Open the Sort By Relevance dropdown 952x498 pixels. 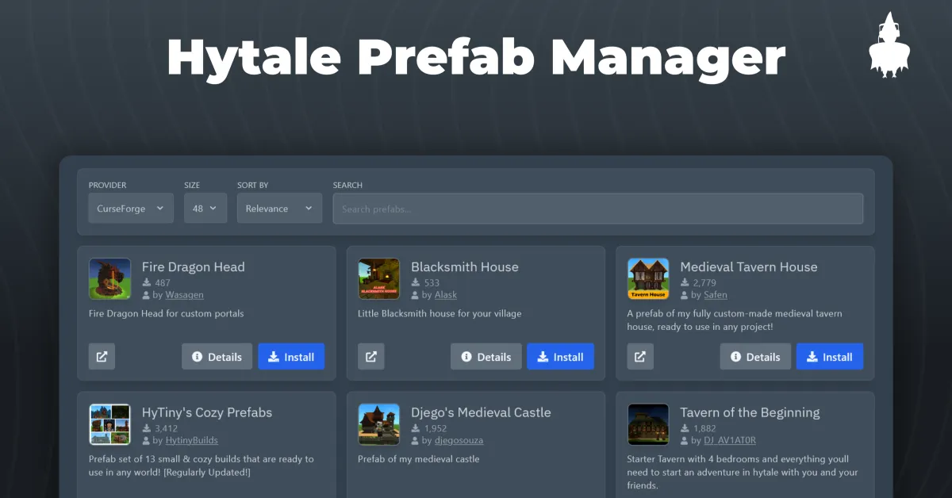point(279,209)
